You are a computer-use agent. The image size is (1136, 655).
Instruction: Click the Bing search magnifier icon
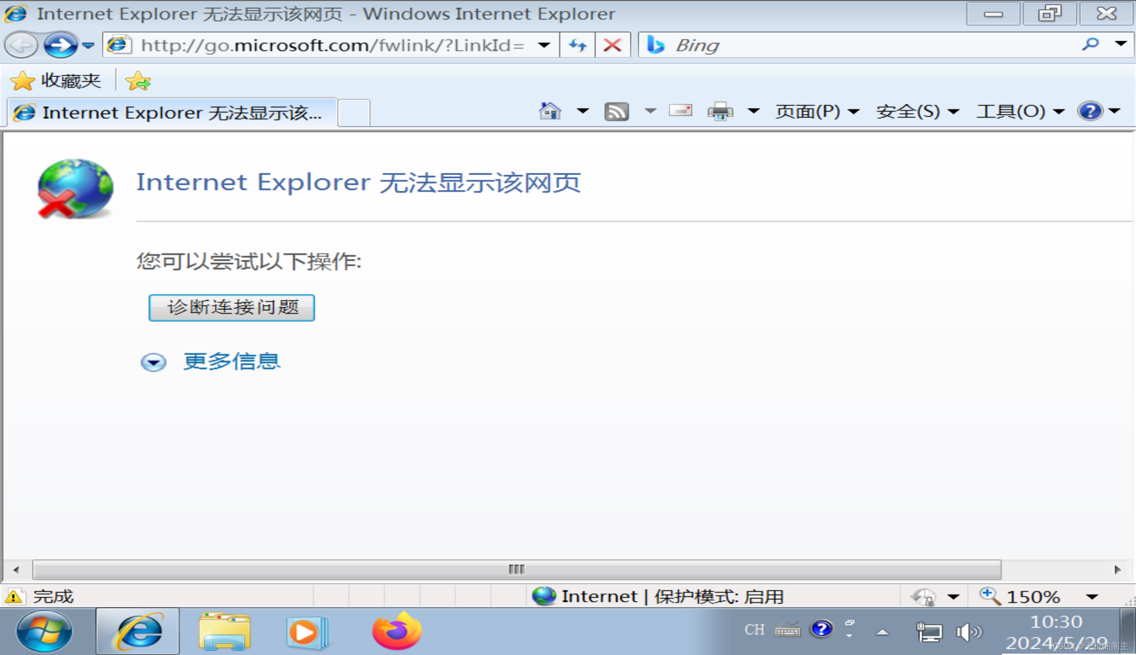click(x=1090, y=44)
